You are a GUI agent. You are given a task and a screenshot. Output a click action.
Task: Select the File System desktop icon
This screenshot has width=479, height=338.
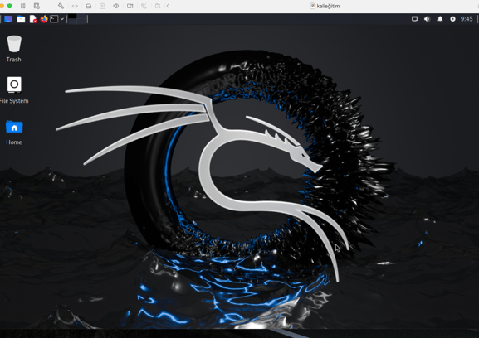point(14,90)
